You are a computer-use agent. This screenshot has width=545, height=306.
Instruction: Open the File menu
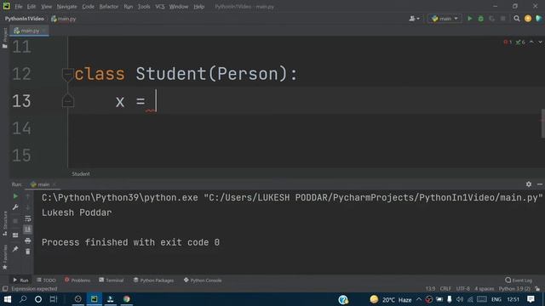point(19,7)
